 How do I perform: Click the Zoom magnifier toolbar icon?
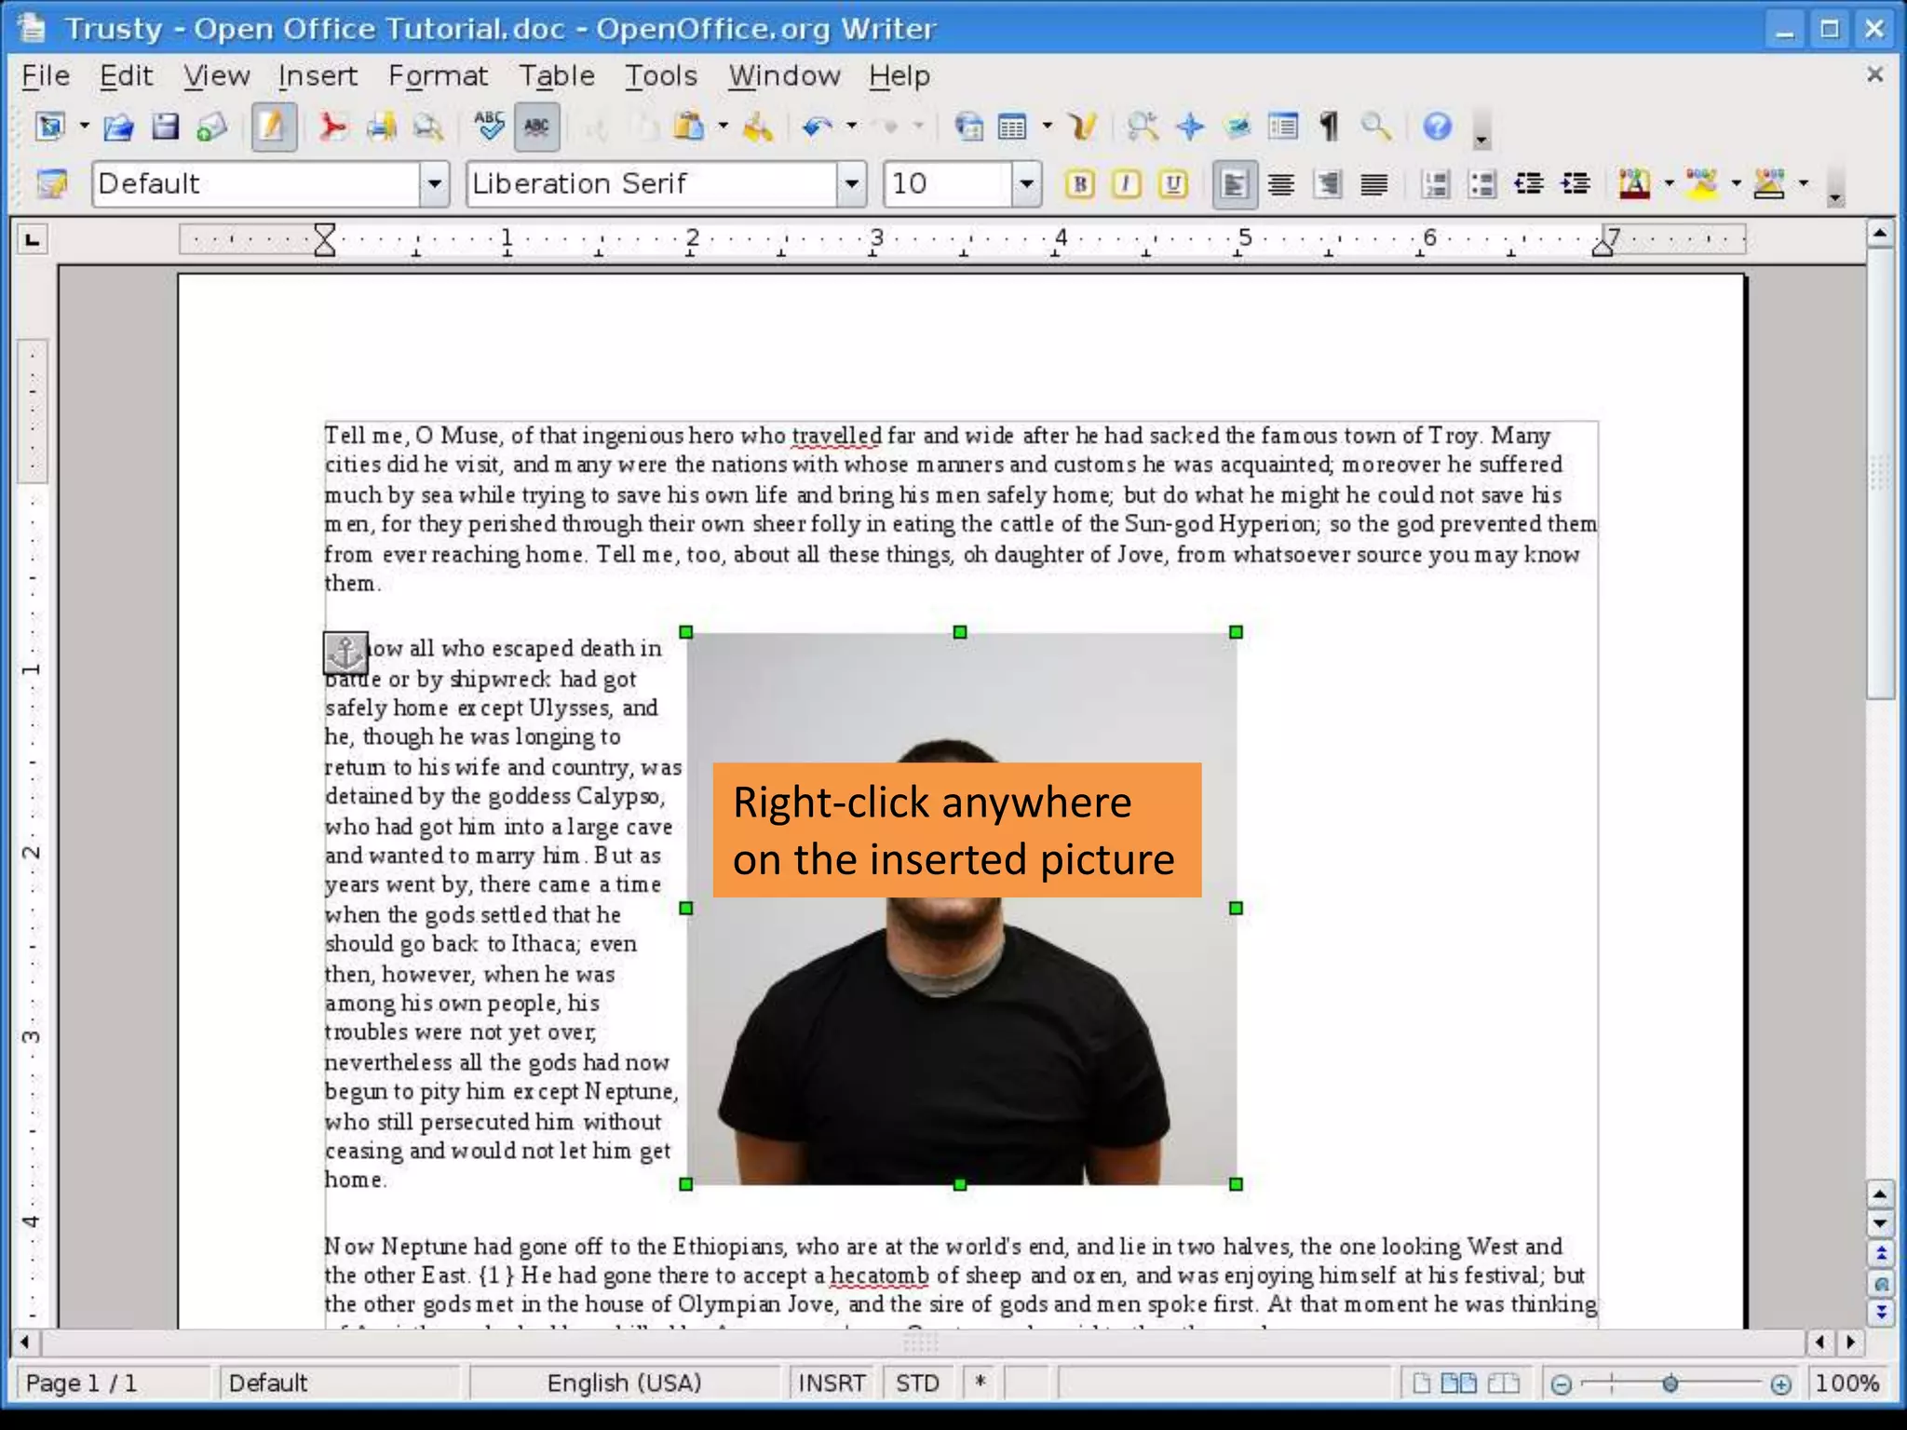[x=1376, y=127]
